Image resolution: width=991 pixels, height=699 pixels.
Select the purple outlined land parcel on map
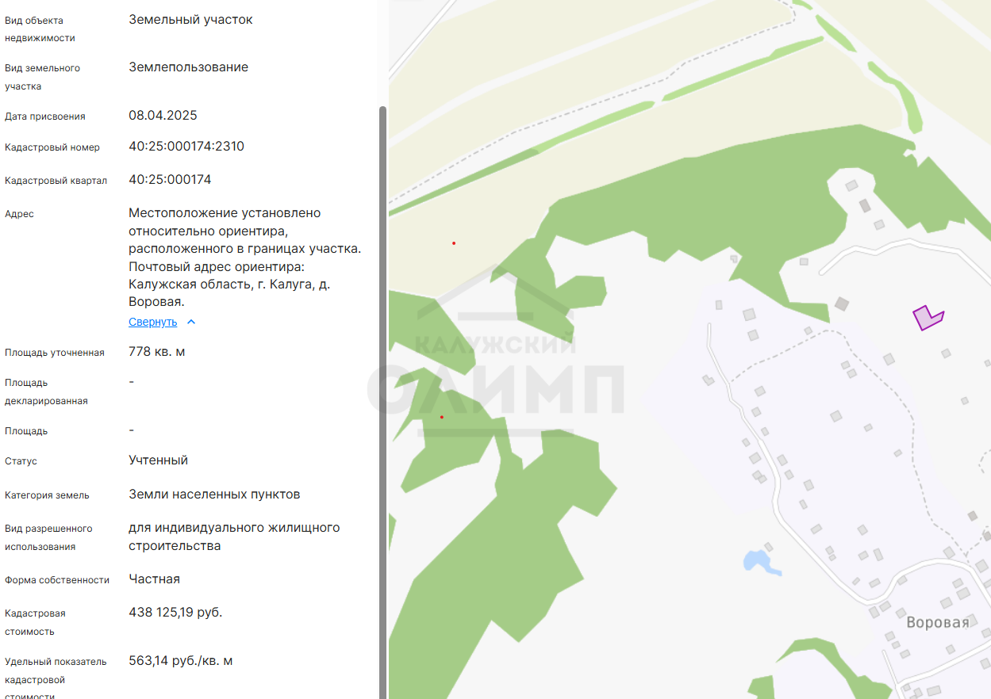point(925,318)
